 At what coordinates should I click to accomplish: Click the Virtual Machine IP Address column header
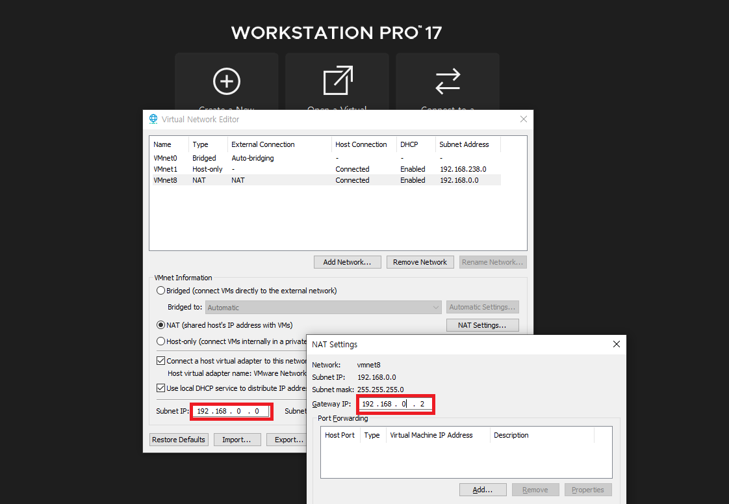click(x=438, y=435)
